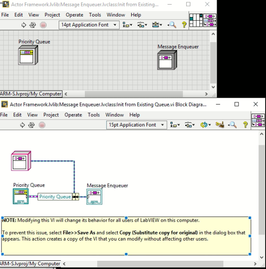Click Message Enqueuer label on block diagram
This screenshot has width=266, height=269.
[107, 186]
